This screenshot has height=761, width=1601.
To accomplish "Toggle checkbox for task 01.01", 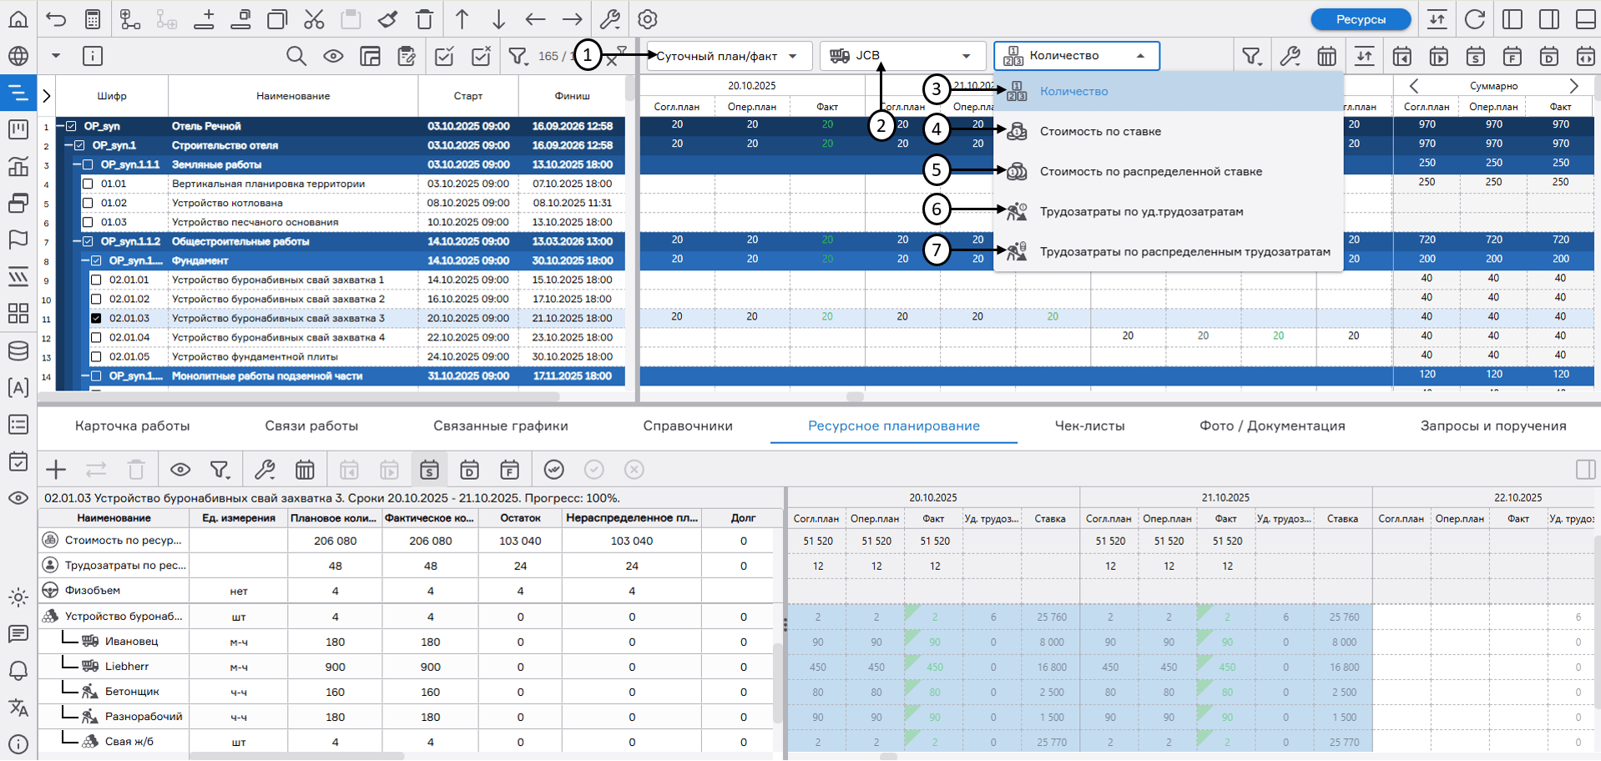I will [88, 184].
